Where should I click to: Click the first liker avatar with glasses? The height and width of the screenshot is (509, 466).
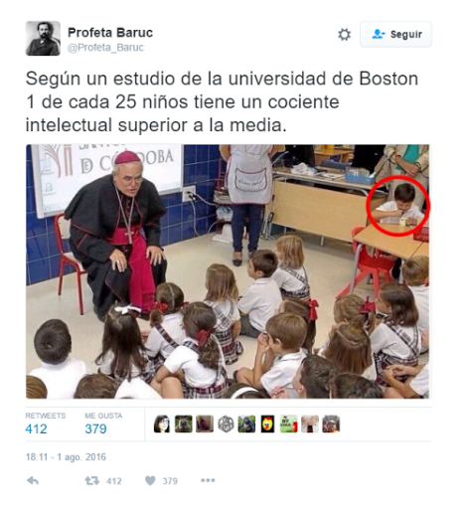162,424
